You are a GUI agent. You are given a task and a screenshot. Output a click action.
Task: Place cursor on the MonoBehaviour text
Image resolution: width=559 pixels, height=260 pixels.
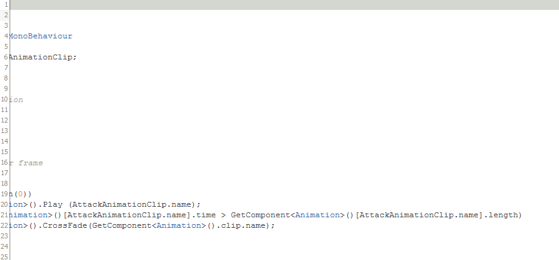click(40, 36)
